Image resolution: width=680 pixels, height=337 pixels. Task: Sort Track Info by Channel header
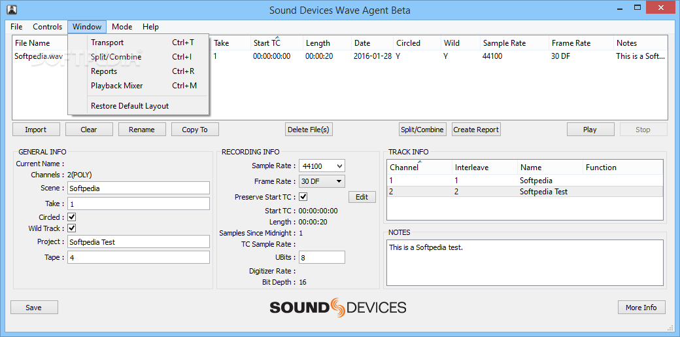click(x=419, y=168)
